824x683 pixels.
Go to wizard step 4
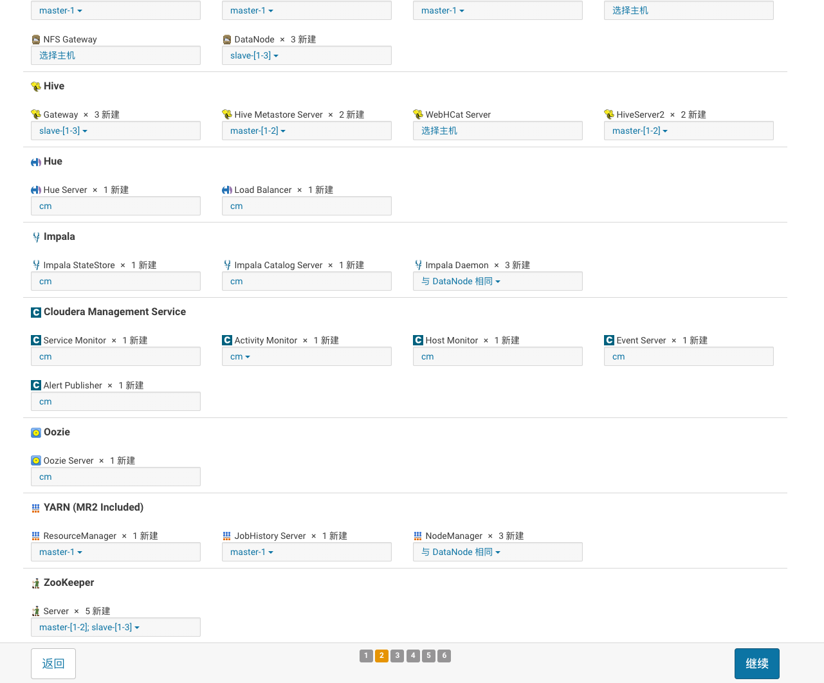(413, 656)
